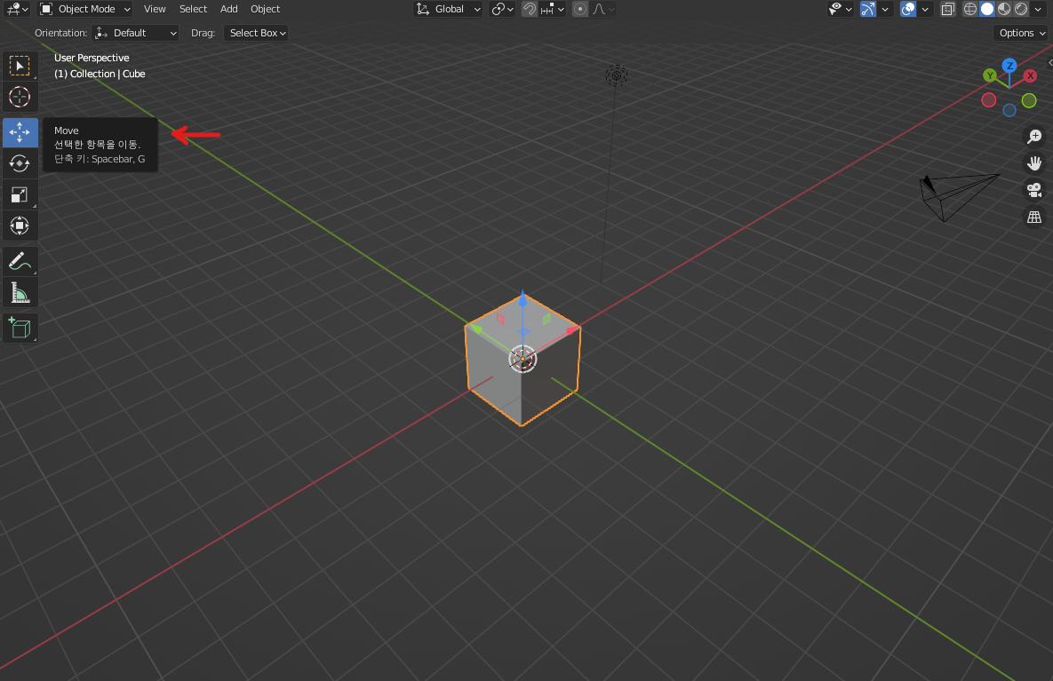Open the Select menu
This screenshot has height=681, width=1053.
193,9
